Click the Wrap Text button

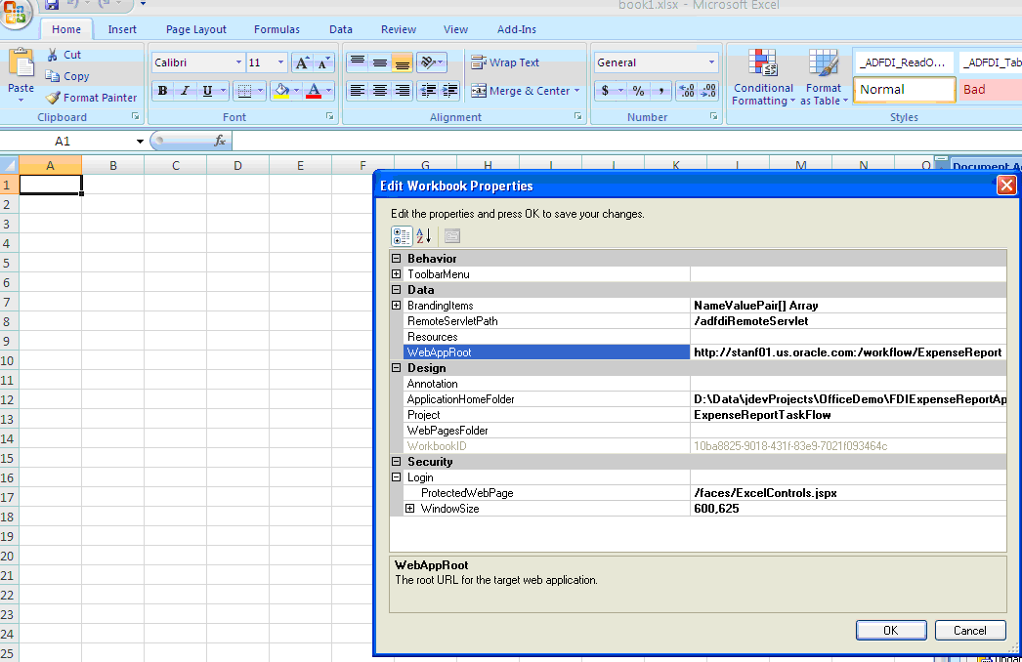click(505, 62)
